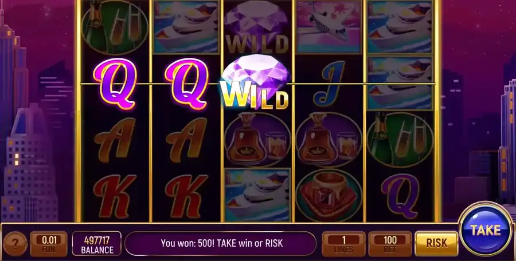Image resolution: width=516 pixels, height=261 pixels.
Task: Click the glowing Q on first reel
Action: point(115,84)
